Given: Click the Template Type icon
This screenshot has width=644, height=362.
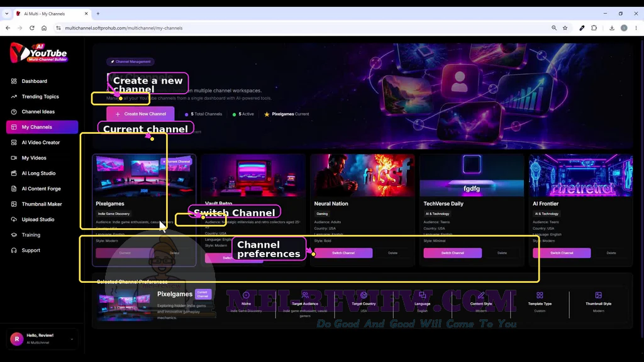Looking at the screenshot, I should click(x=540, y=295).
